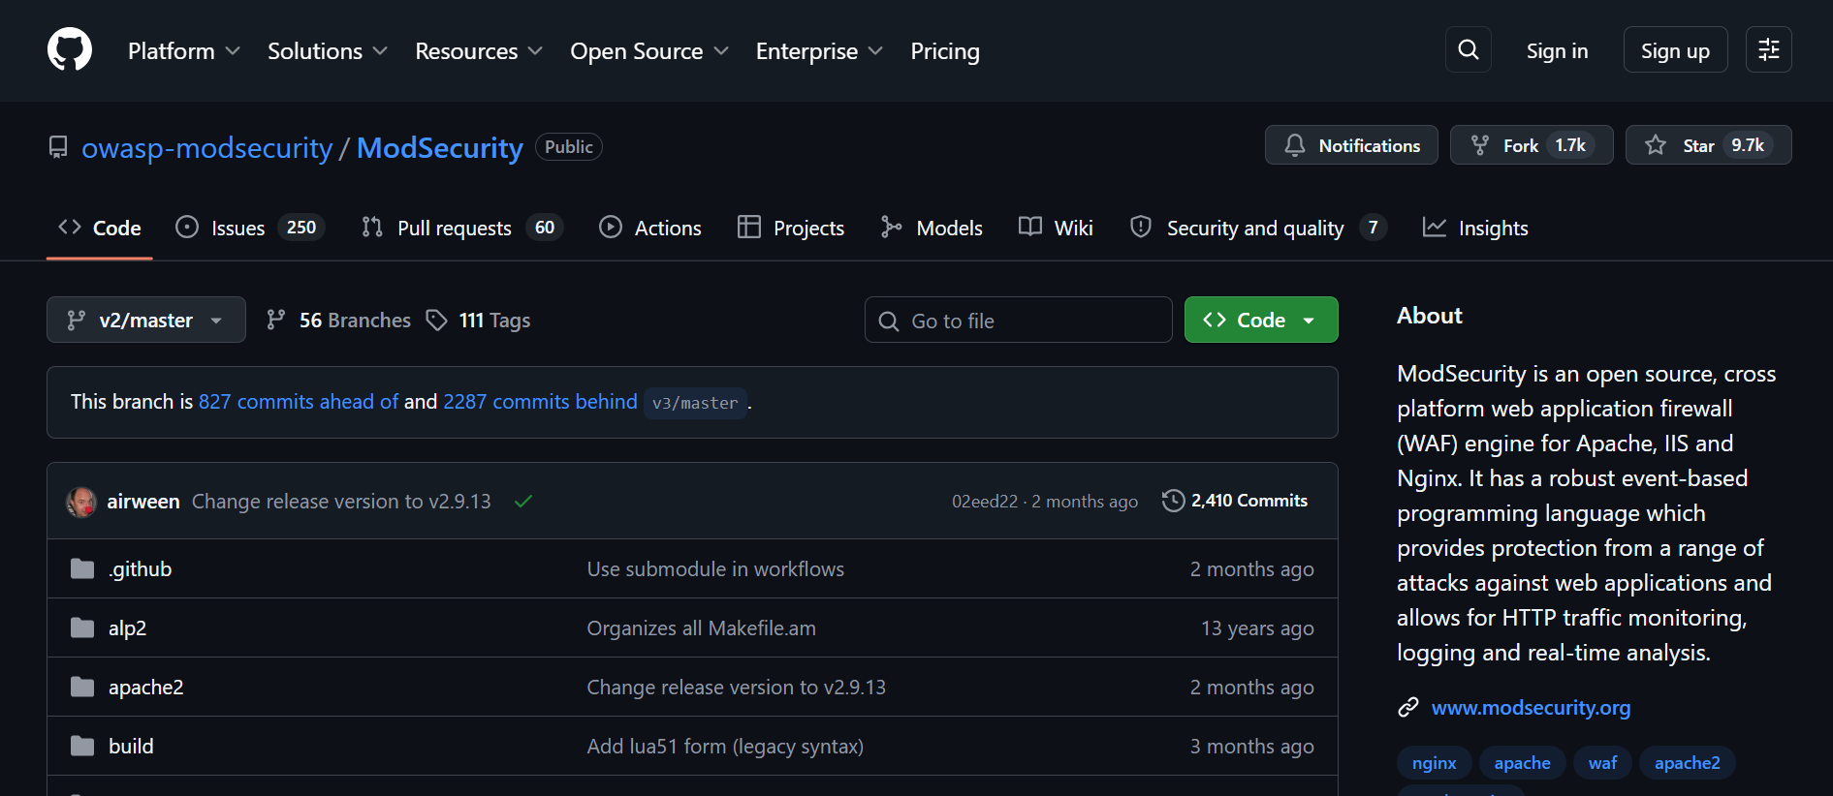Screen dimensions: 1833x796
Task: Open commit Use submodule in workflows
Action: click(715, 568)
